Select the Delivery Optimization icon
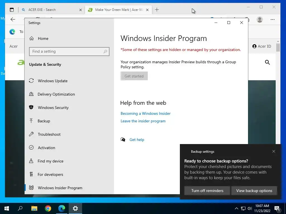Image resolution: width=286 pixels, height=214 pixels. coord(31,94)
